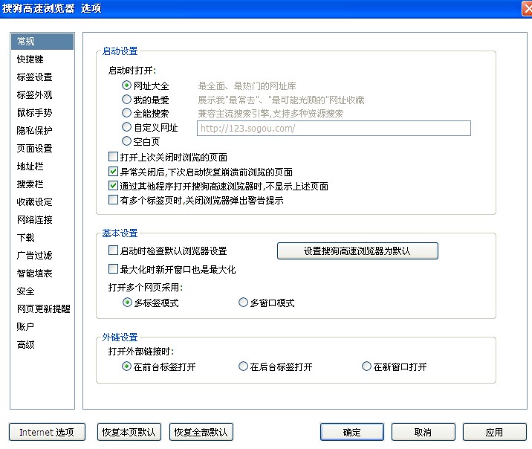The image size is (532, 449).
Task: Uncheck 异常关闭后恢复崩溃前页面 option
Action: pos(113,172)
